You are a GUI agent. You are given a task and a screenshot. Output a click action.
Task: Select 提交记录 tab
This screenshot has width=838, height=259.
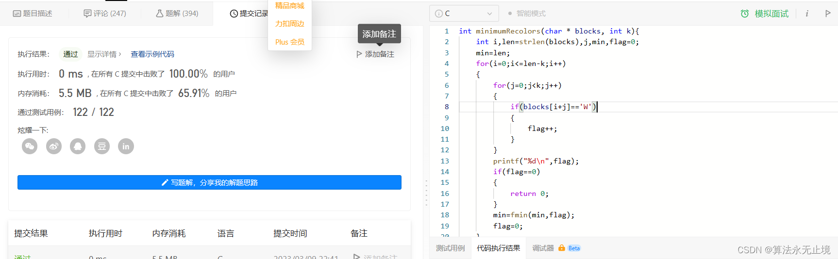coord(249,14)
